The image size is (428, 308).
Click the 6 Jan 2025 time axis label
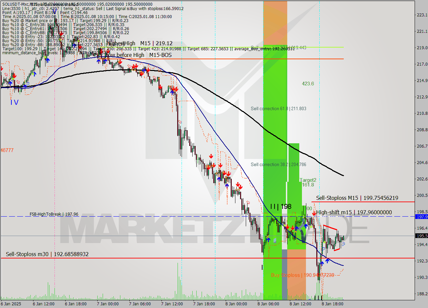(12, 304)
